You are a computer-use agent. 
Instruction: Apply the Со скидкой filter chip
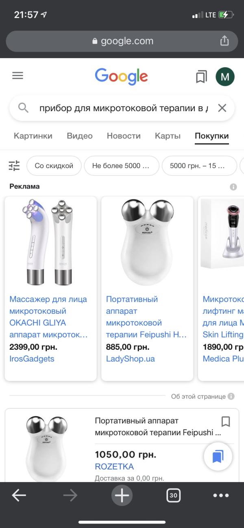click(54, 166)
